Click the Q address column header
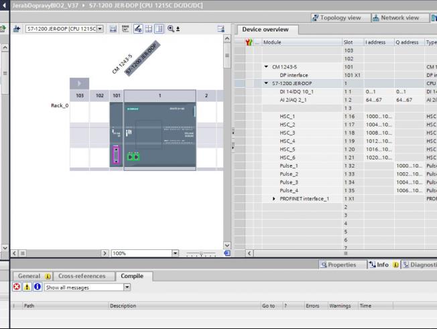 click(x=410, y=42)
